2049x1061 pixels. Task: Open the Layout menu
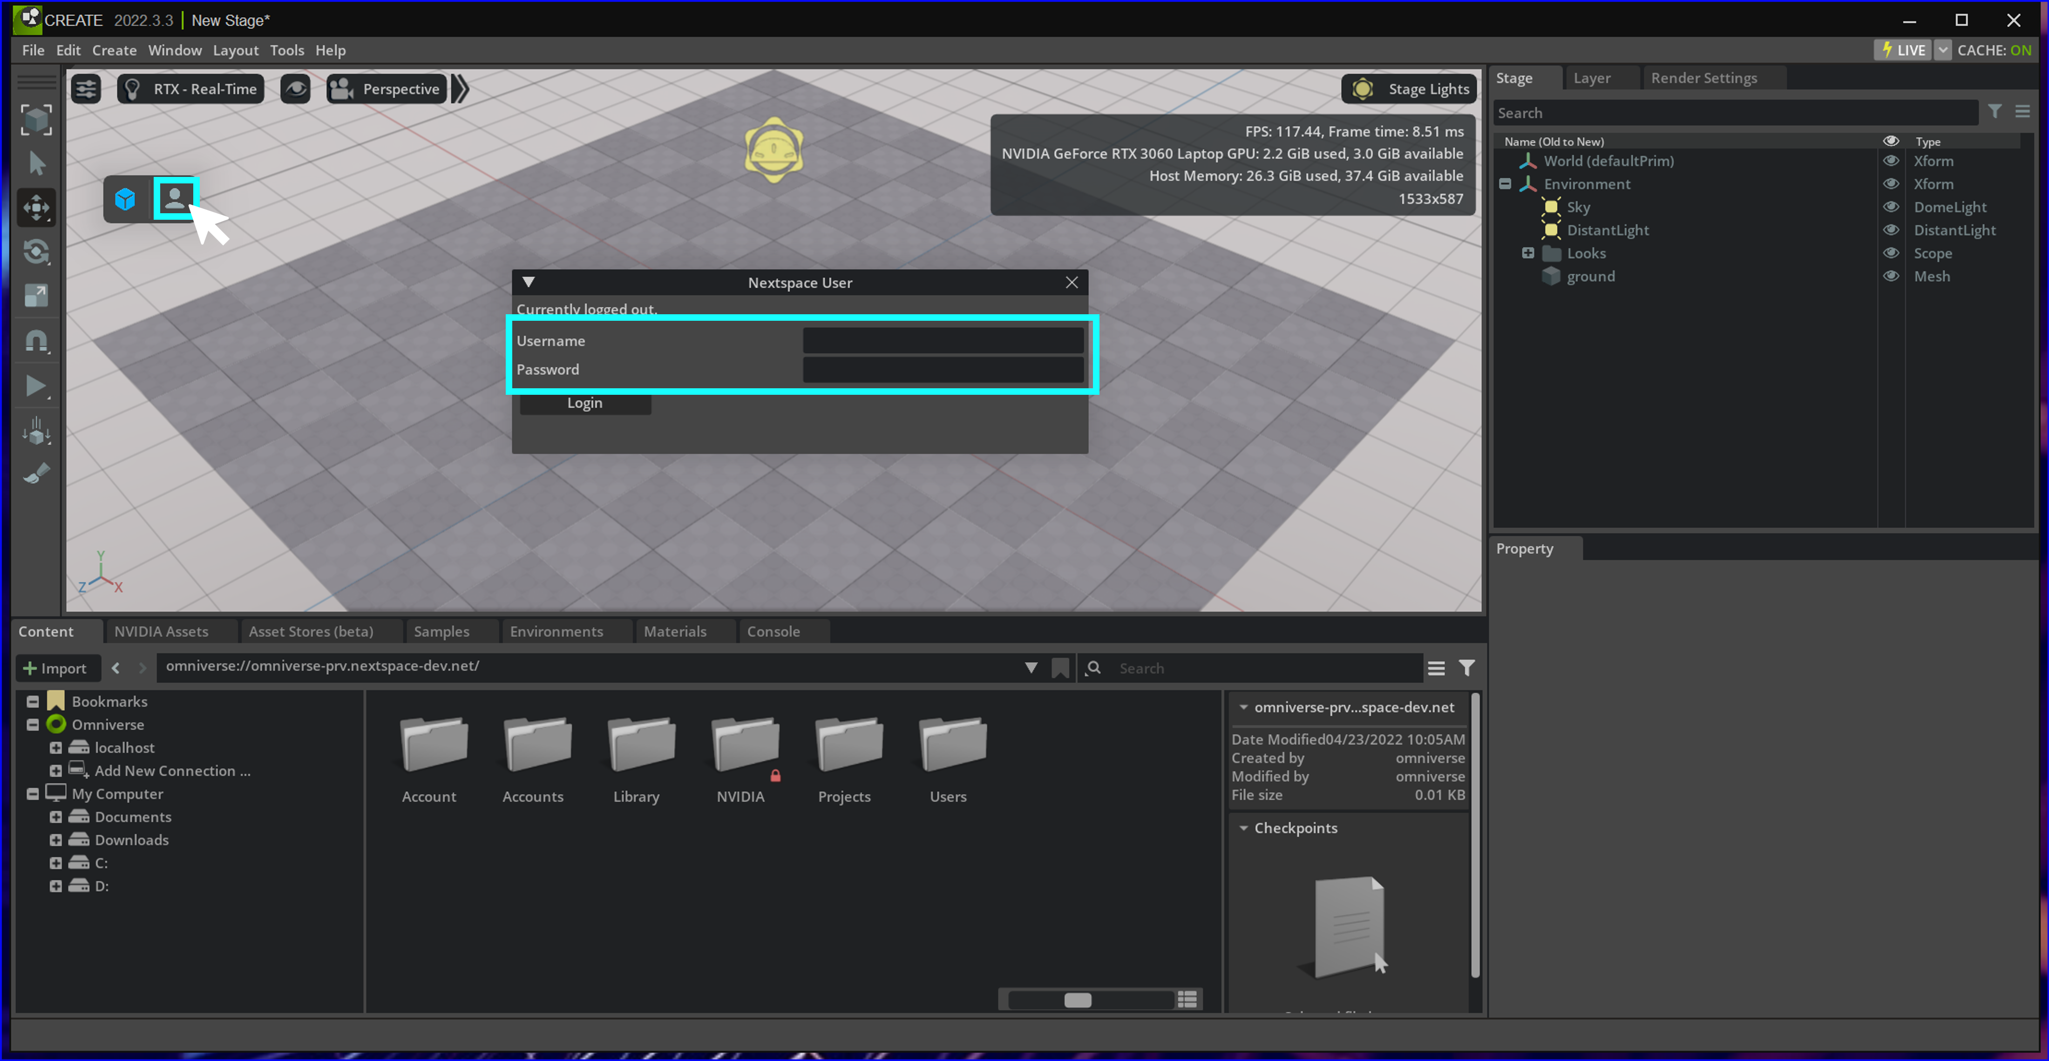coord(236,50)
